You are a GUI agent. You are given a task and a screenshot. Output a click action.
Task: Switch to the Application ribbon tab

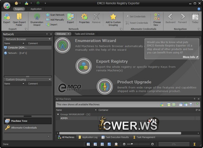(36, 9)
